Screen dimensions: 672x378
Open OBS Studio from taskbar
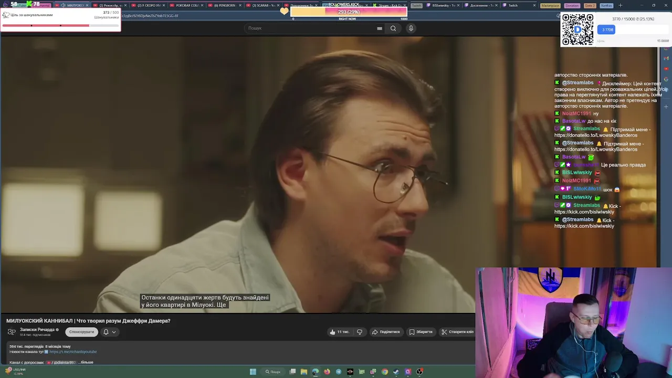[419, 372]
